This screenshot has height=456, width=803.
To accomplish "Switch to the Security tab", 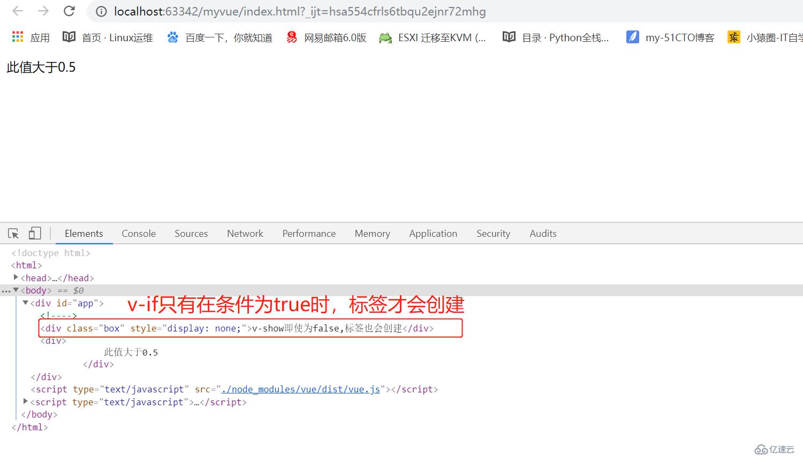I will tap(493, 234).
